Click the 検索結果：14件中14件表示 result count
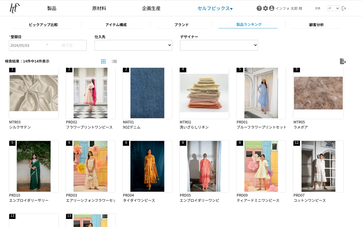The image size is (362, 227). click(27, 61)
